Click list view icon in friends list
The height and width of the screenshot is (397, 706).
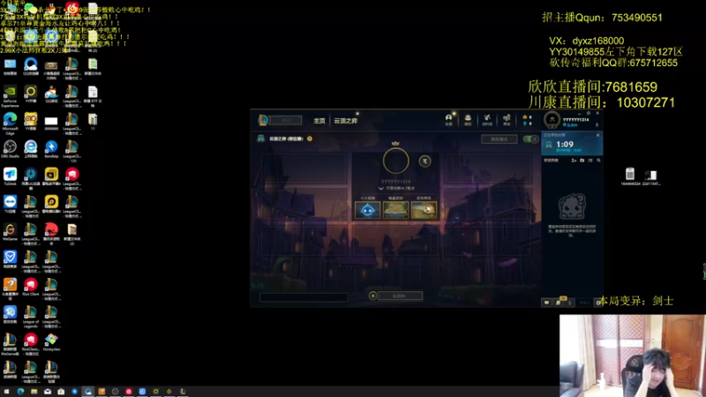point(590,161)
